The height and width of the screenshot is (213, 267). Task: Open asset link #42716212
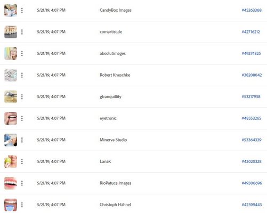[250, 32]
